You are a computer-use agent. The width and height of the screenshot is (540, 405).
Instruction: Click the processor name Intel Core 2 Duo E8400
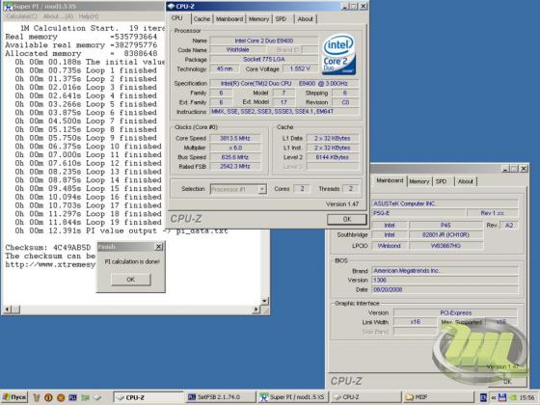coord(264,40)
